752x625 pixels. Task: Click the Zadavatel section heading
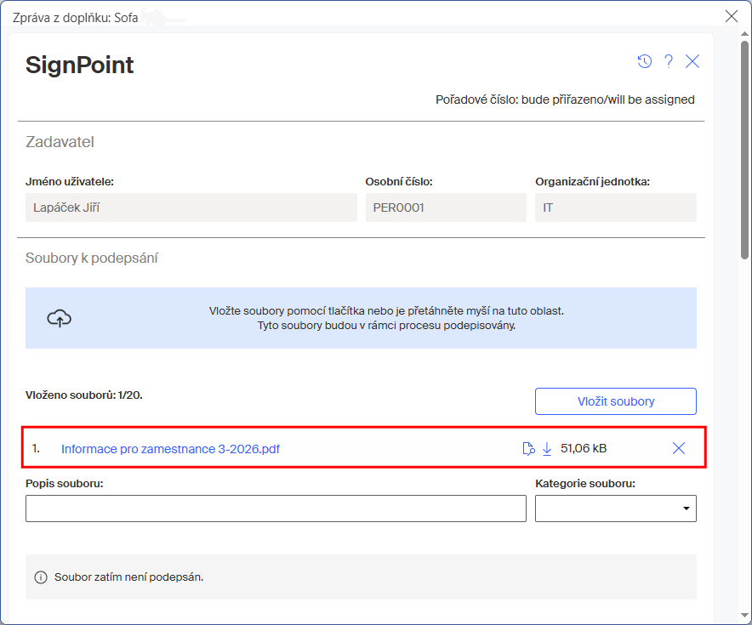[60, 142]
